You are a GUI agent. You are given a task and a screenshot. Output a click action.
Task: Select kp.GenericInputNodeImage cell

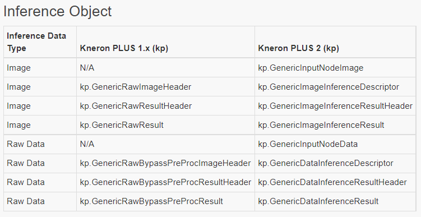pyautogui.click(x=311, y=68)
